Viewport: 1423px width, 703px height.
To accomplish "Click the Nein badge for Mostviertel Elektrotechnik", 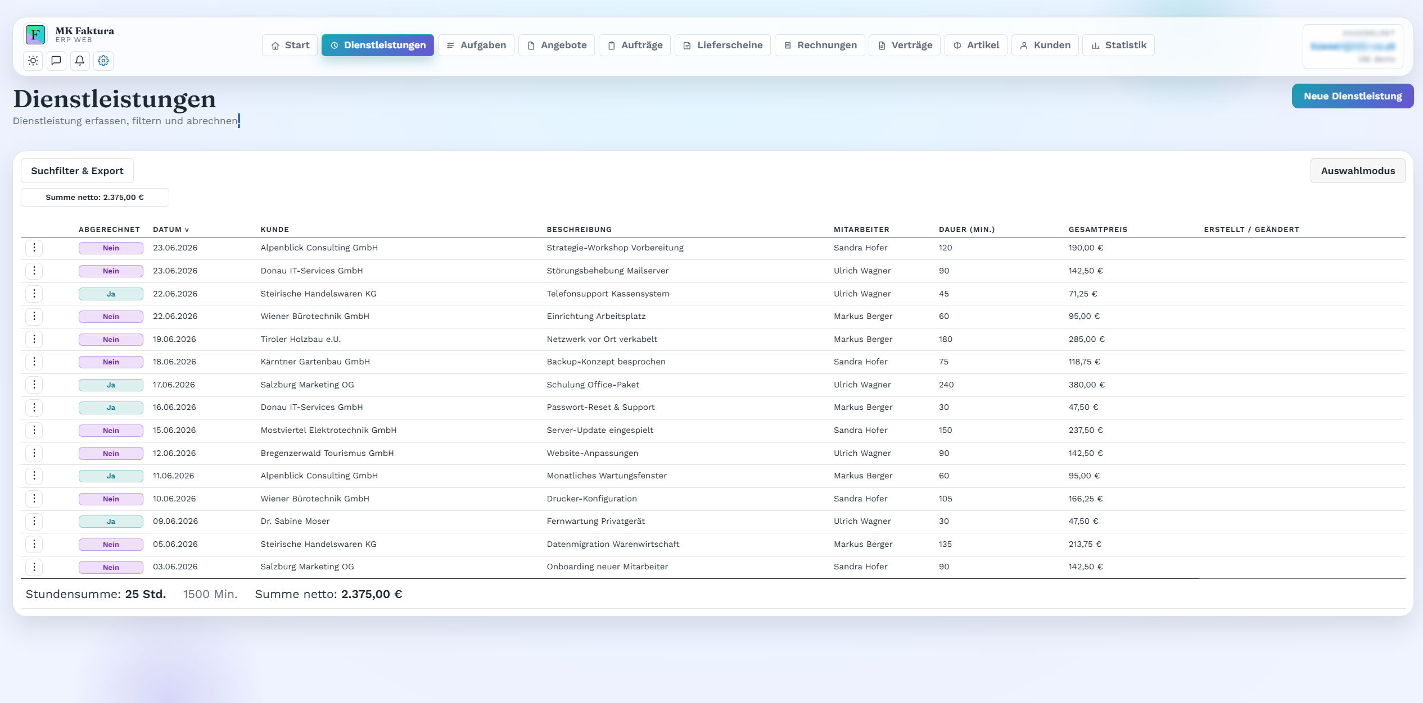I will point(111,431).
